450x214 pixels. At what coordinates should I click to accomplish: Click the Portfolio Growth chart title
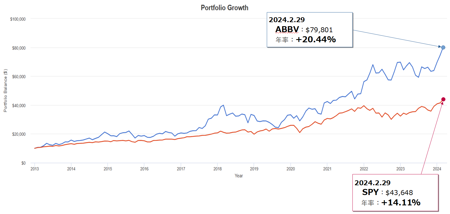tap(224, 8)
